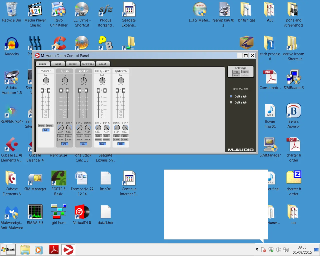Image resolution: width=320 pixels, height=256 pixels.
Task: Open Adobe Audition 1.5 shortcut
Action: tap(12, 82)
